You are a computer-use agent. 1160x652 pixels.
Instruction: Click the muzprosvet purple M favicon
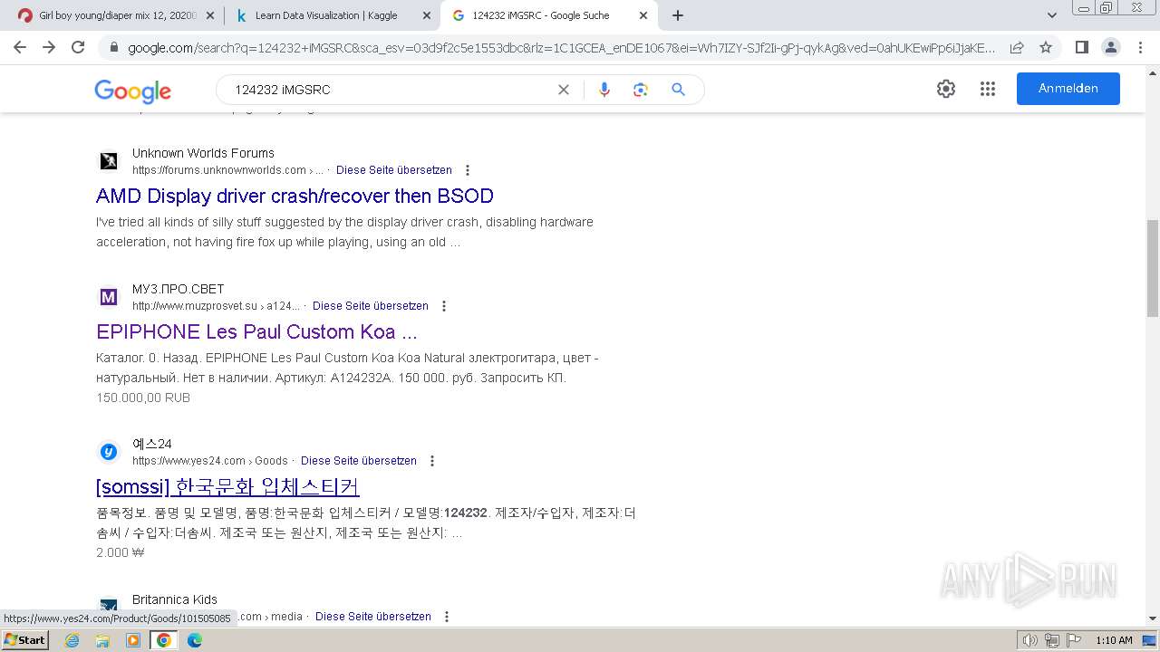pyautogui.click(x=109, y=297)
